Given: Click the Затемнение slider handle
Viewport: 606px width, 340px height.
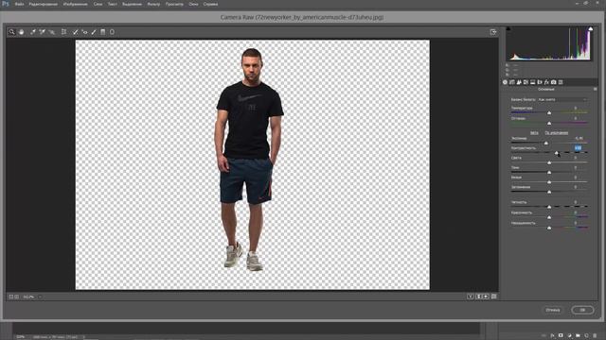Looking at the screenshot, I should [x=549, y=192].
